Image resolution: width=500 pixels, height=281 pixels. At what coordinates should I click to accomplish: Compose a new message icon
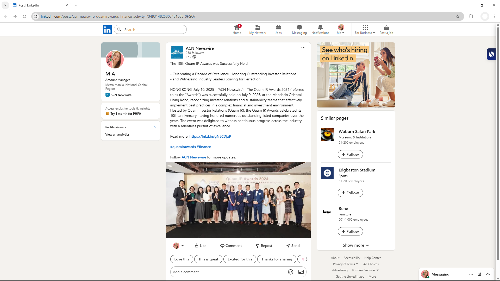pyautogui.click(x=479, y=274)
